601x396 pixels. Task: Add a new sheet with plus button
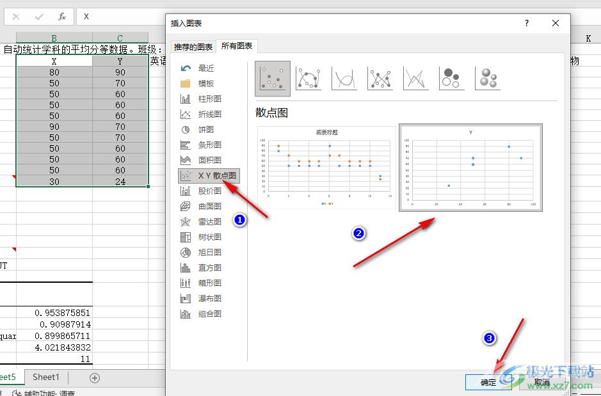tap(95, 378)
